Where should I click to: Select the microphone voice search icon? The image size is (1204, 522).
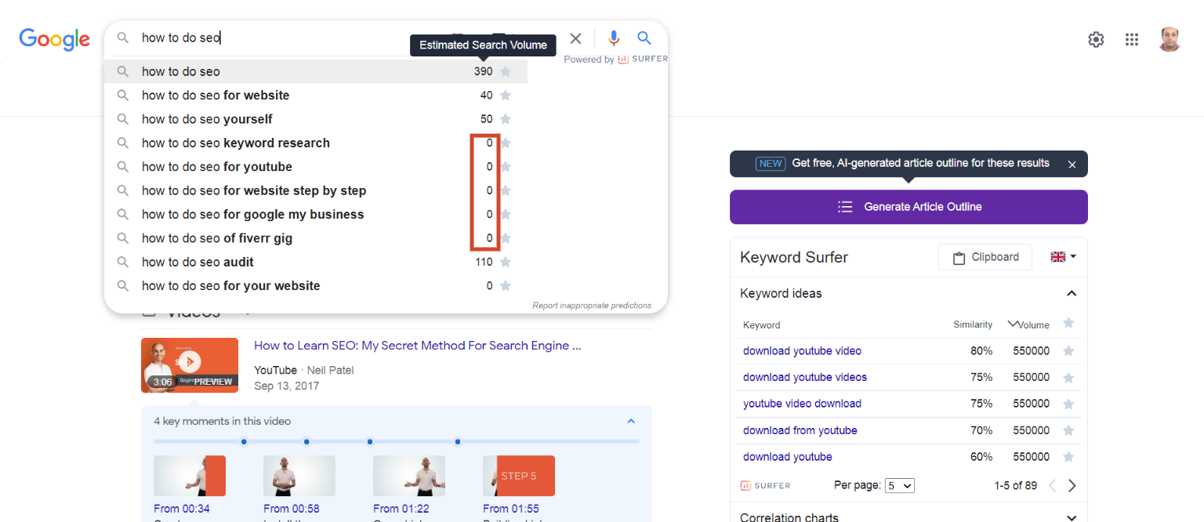tap(614, 38)
